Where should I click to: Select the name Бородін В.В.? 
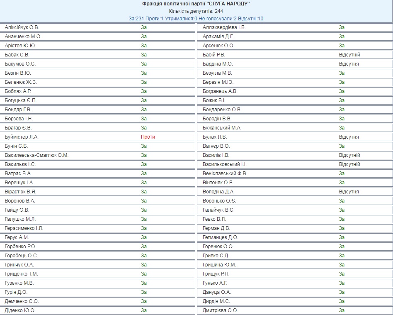[217, 119]
